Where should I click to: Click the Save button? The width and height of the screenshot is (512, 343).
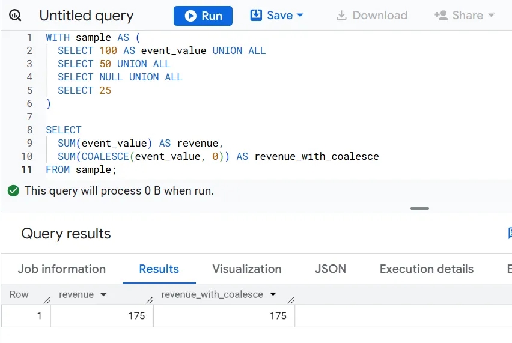pyautogui.click(x=276, y=16)
